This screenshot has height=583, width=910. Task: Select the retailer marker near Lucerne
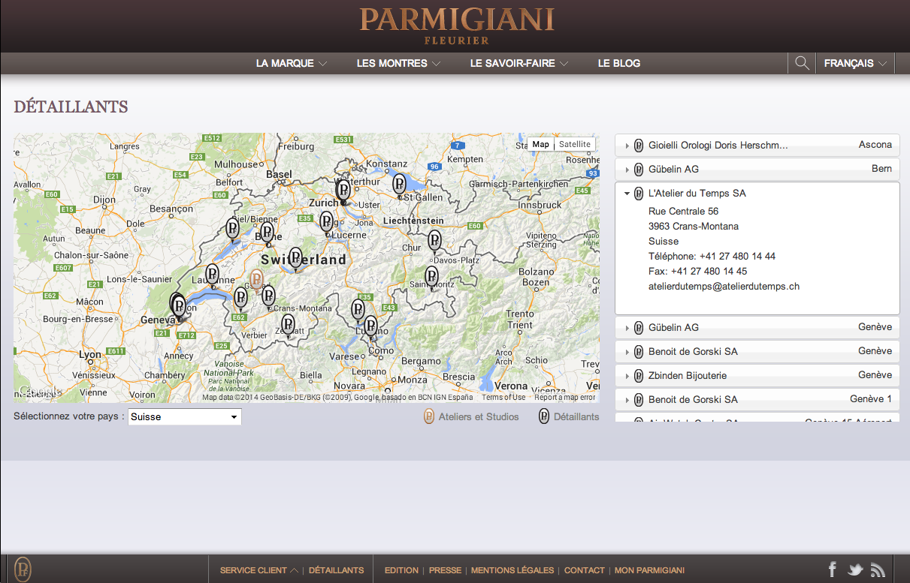(326, 222)
